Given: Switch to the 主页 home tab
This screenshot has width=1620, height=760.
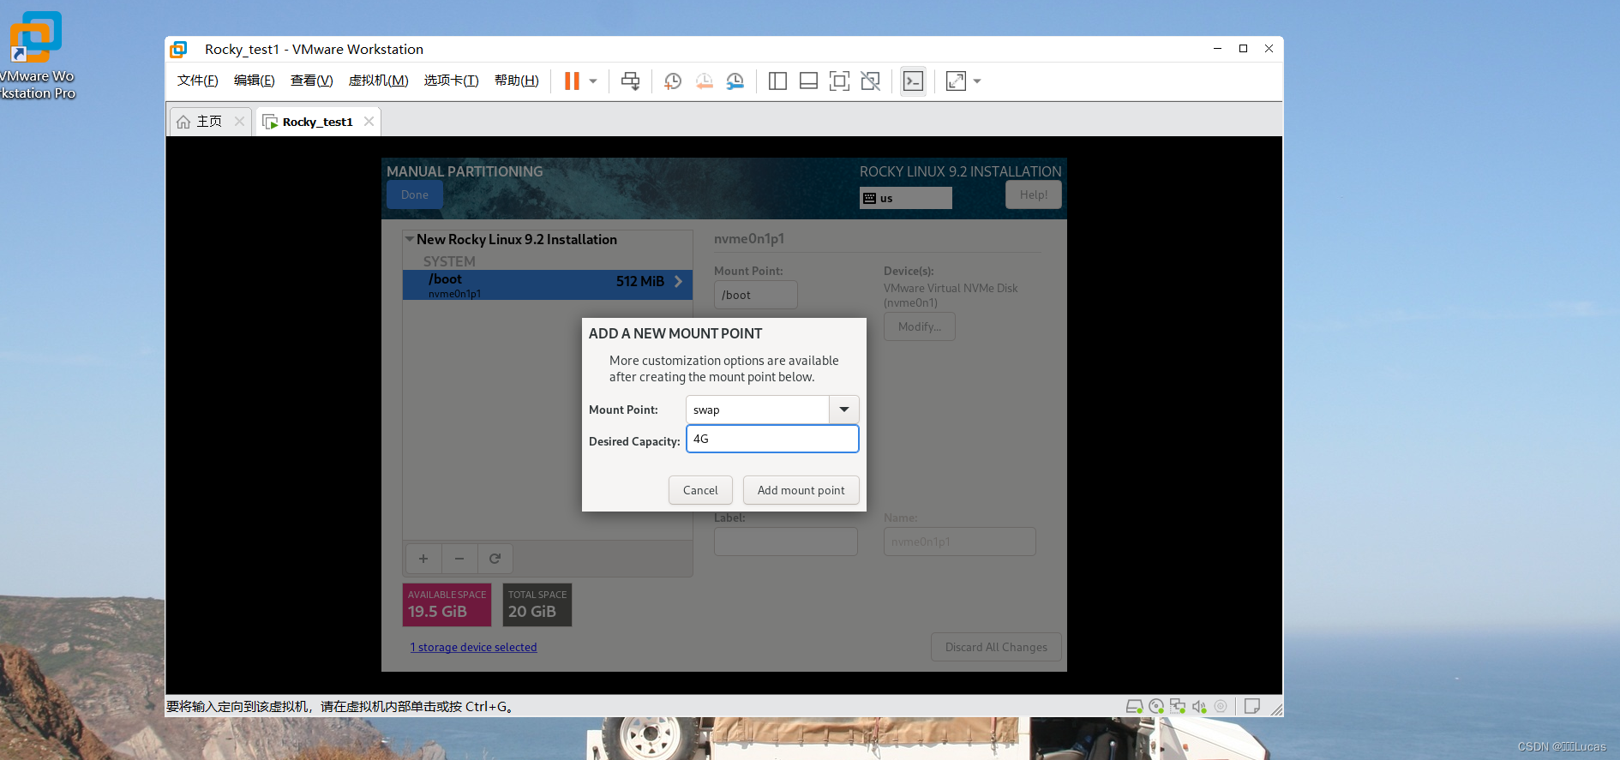Looking at the screenshot, I should 209,122.
